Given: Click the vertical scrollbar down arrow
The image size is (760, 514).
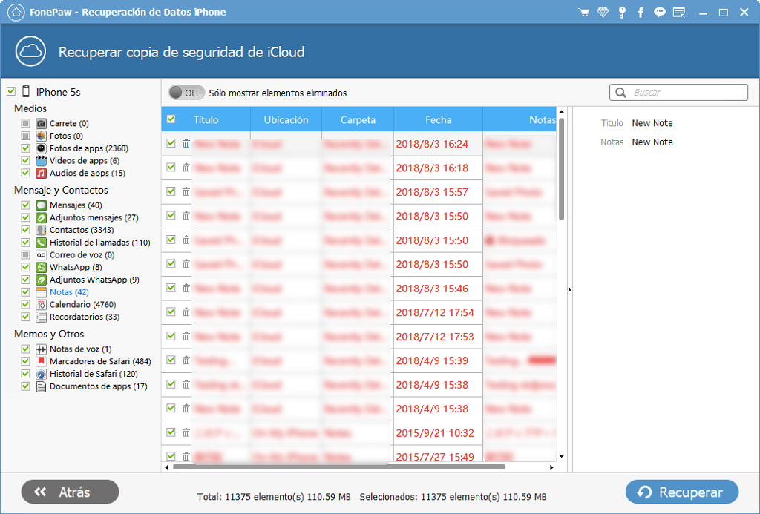Looking at the screenshot, I should (561, 456).
